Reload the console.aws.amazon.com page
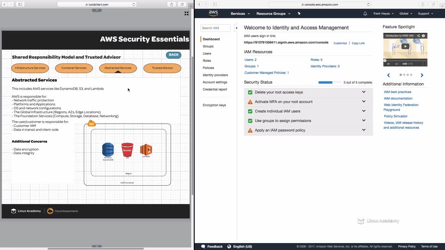 (x=369, y=5)
